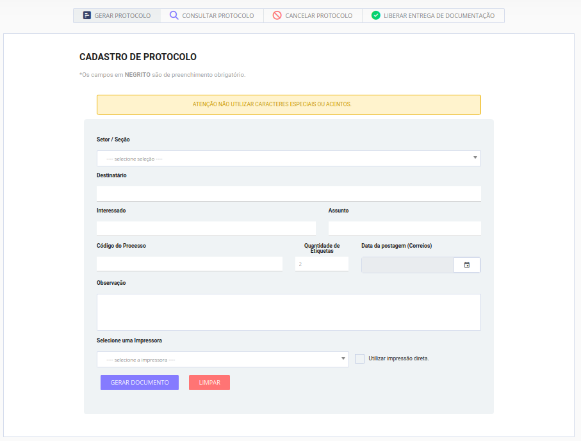
Task: Focus the Quantidade de Etiquetas field
Action: coord(322,264)
